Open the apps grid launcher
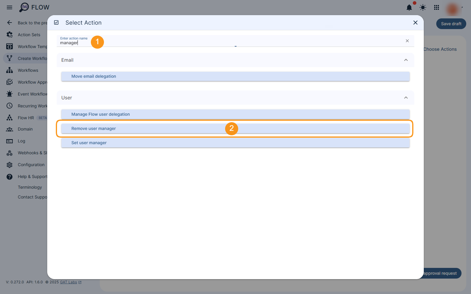The image size is (471, 294). (437, 7)
